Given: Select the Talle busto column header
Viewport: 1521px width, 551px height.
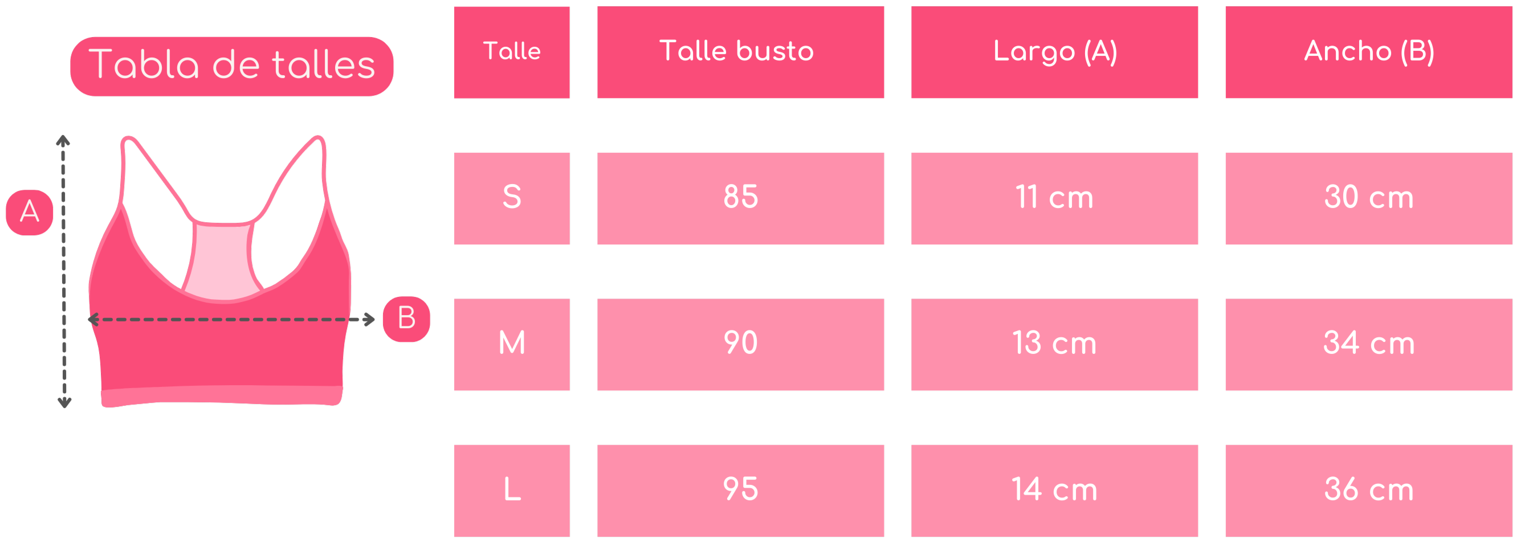Looking at the screenshot, I should (x=740, y=52).
